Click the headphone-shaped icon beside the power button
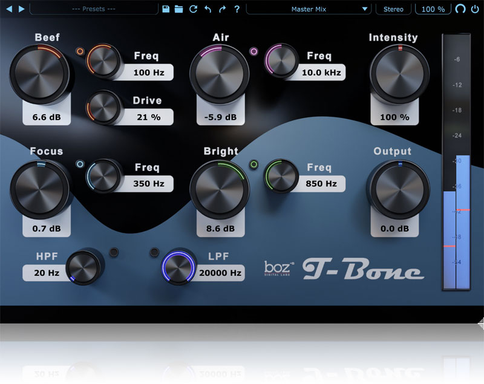The image size is (484, 384). [x=460, y=9]
